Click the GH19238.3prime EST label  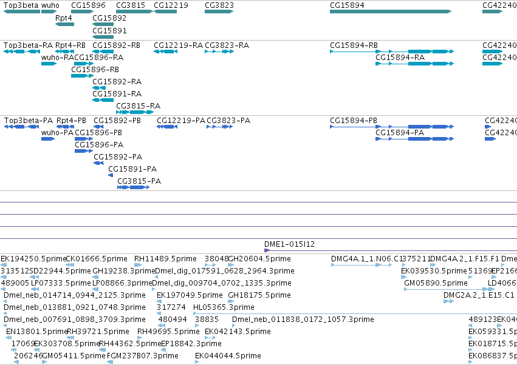coord(124,271)
